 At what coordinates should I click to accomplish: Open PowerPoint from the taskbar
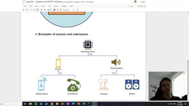[79, 104]
